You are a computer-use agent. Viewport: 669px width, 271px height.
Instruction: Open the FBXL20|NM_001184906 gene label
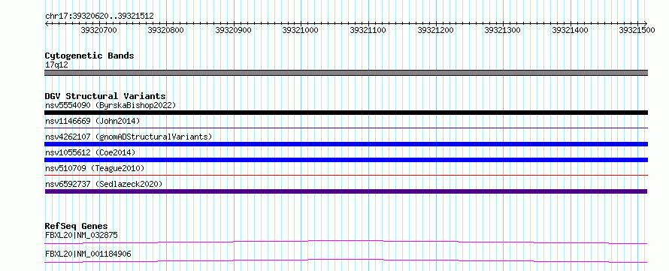(88, 254)
